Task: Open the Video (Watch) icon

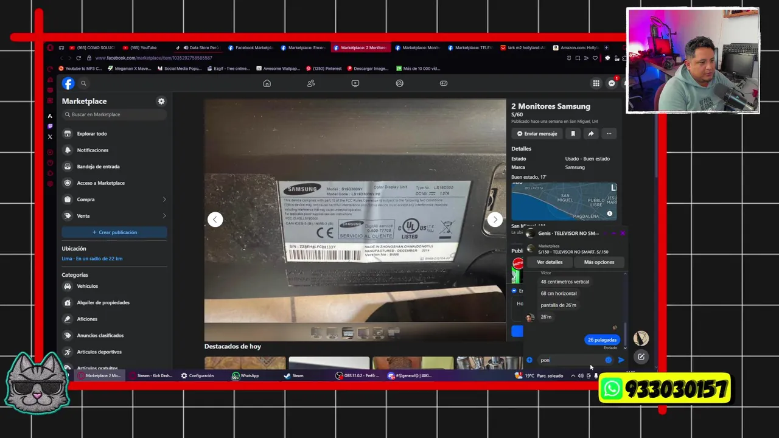Action: pos(355,83)
